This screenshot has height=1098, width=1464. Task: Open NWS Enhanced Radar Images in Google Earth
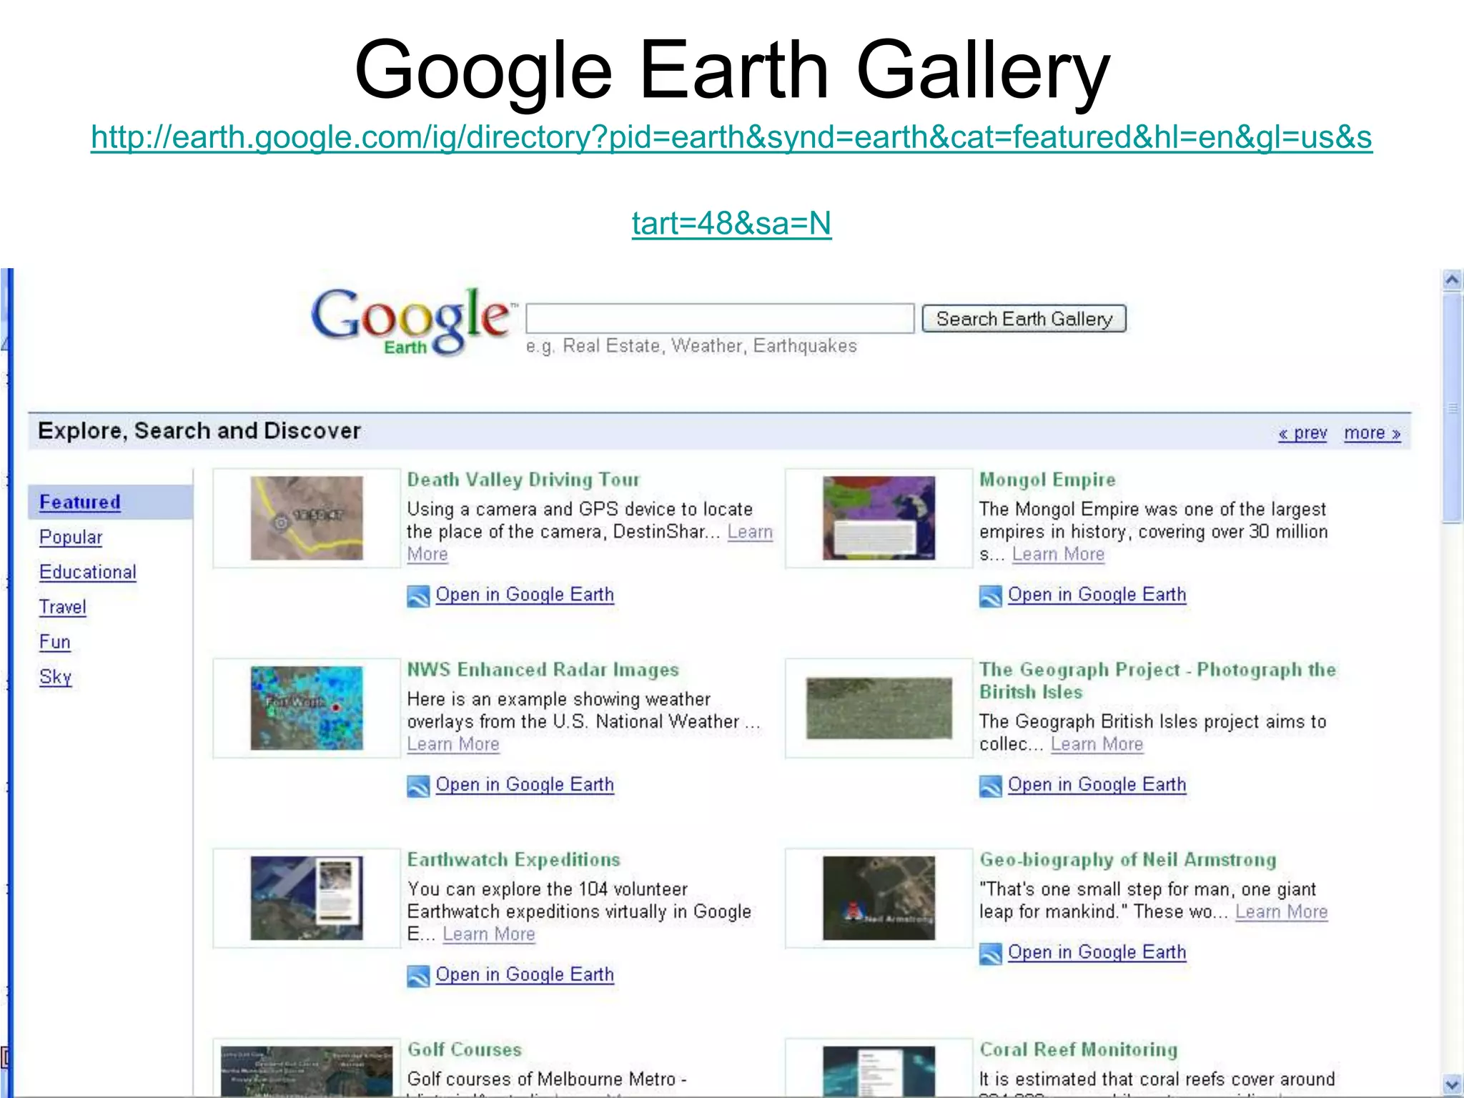pyautogui.click(x=525, y=785)
